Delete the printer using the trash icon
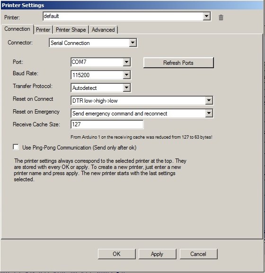 click(x=221, y=18)
